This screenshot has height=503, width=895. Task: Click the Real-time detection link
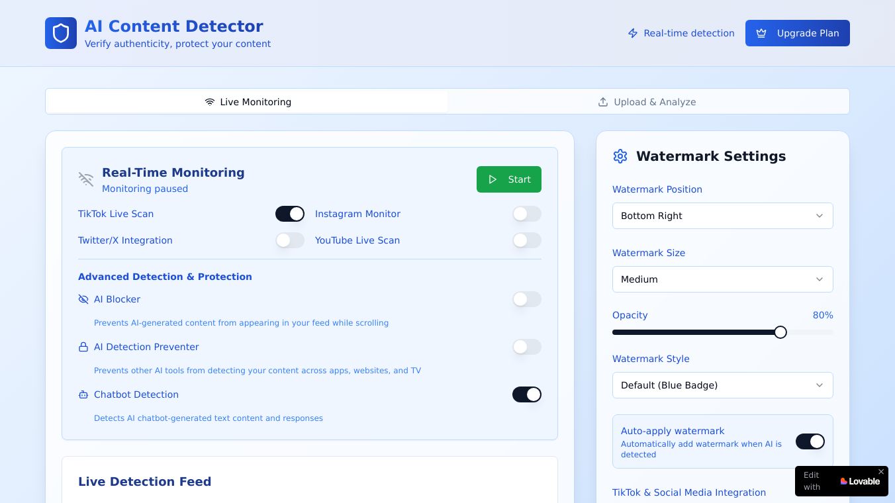[681, 33]
